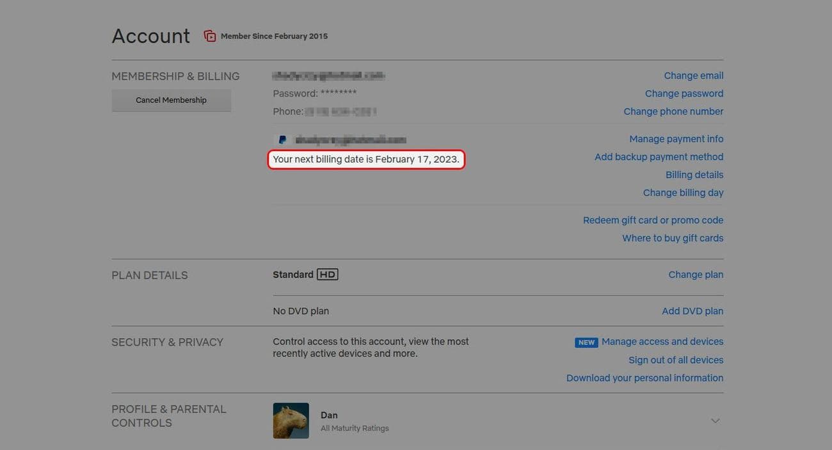Viewport: 832px width, 450px height.
Task: Open Redeem gift card or promo code
Action: pyautogui.click(x=653, y=220)
